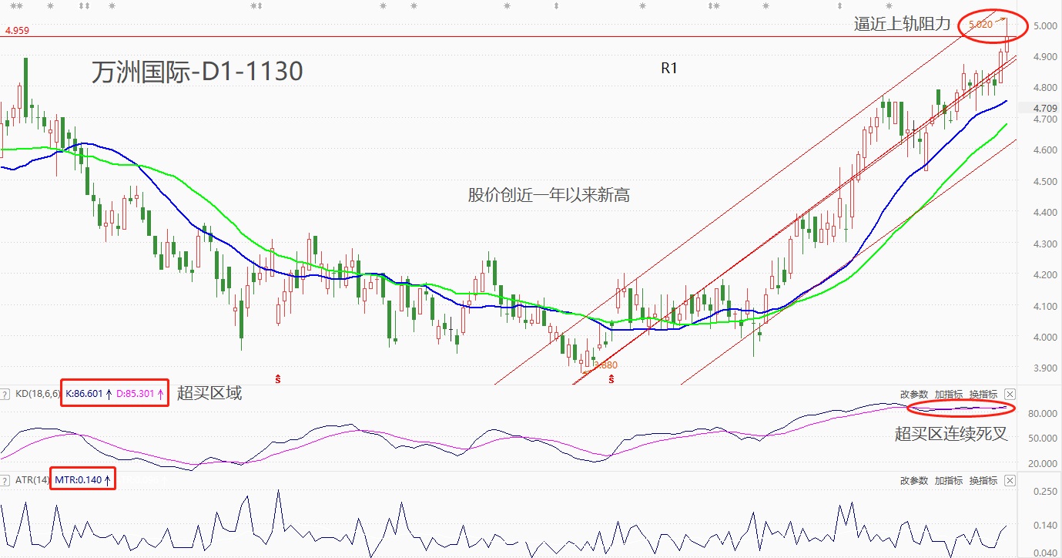Open the help icon beside KD(18,6,6)
This screenshot has width=1062, height=558.
click(5, 394)
